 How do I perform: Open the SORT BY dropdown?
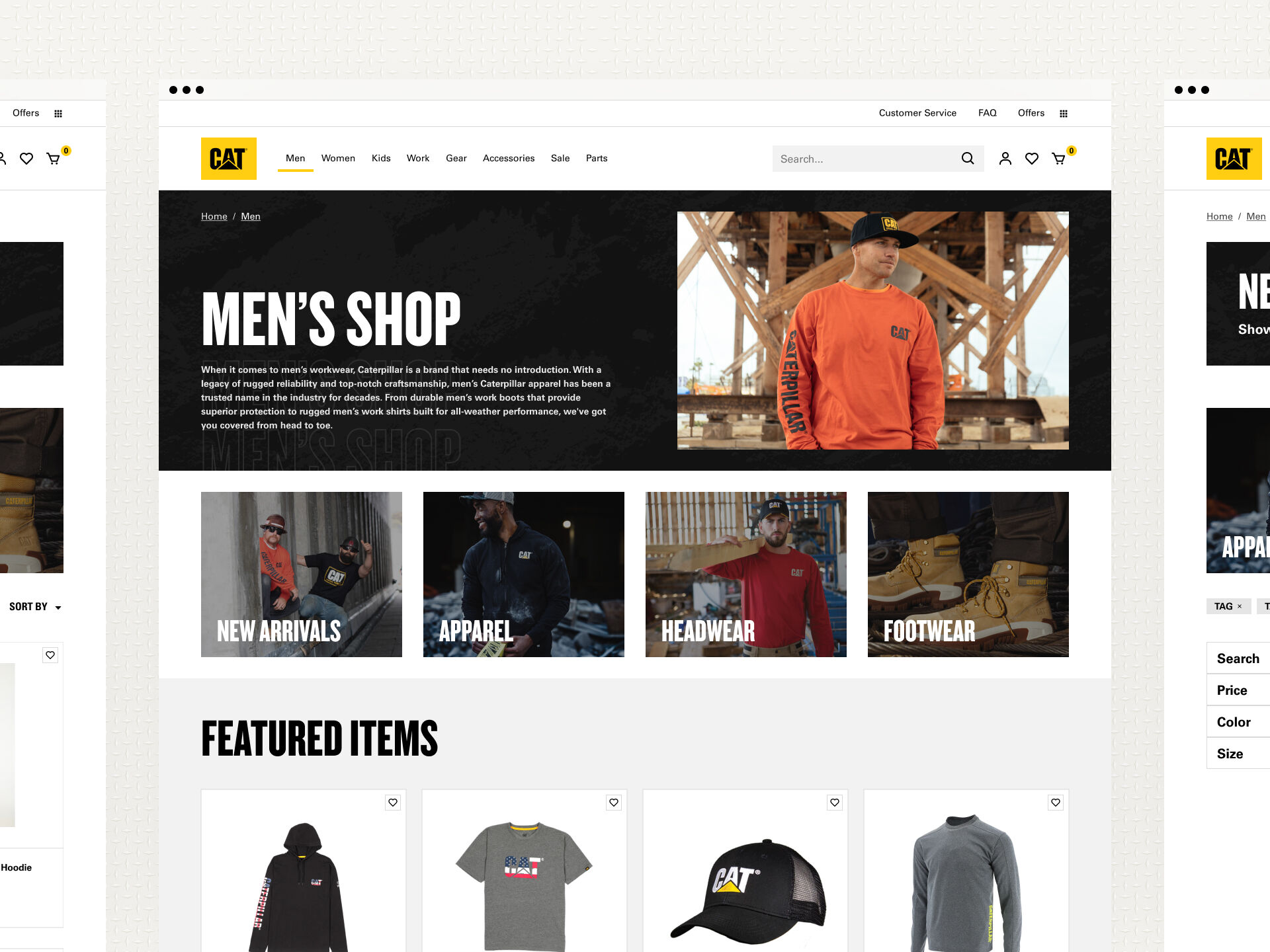point(35,607)
